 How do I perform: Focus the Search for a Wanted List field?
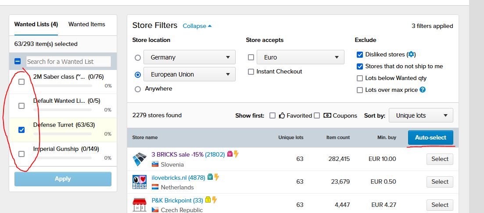coord(68,62)
